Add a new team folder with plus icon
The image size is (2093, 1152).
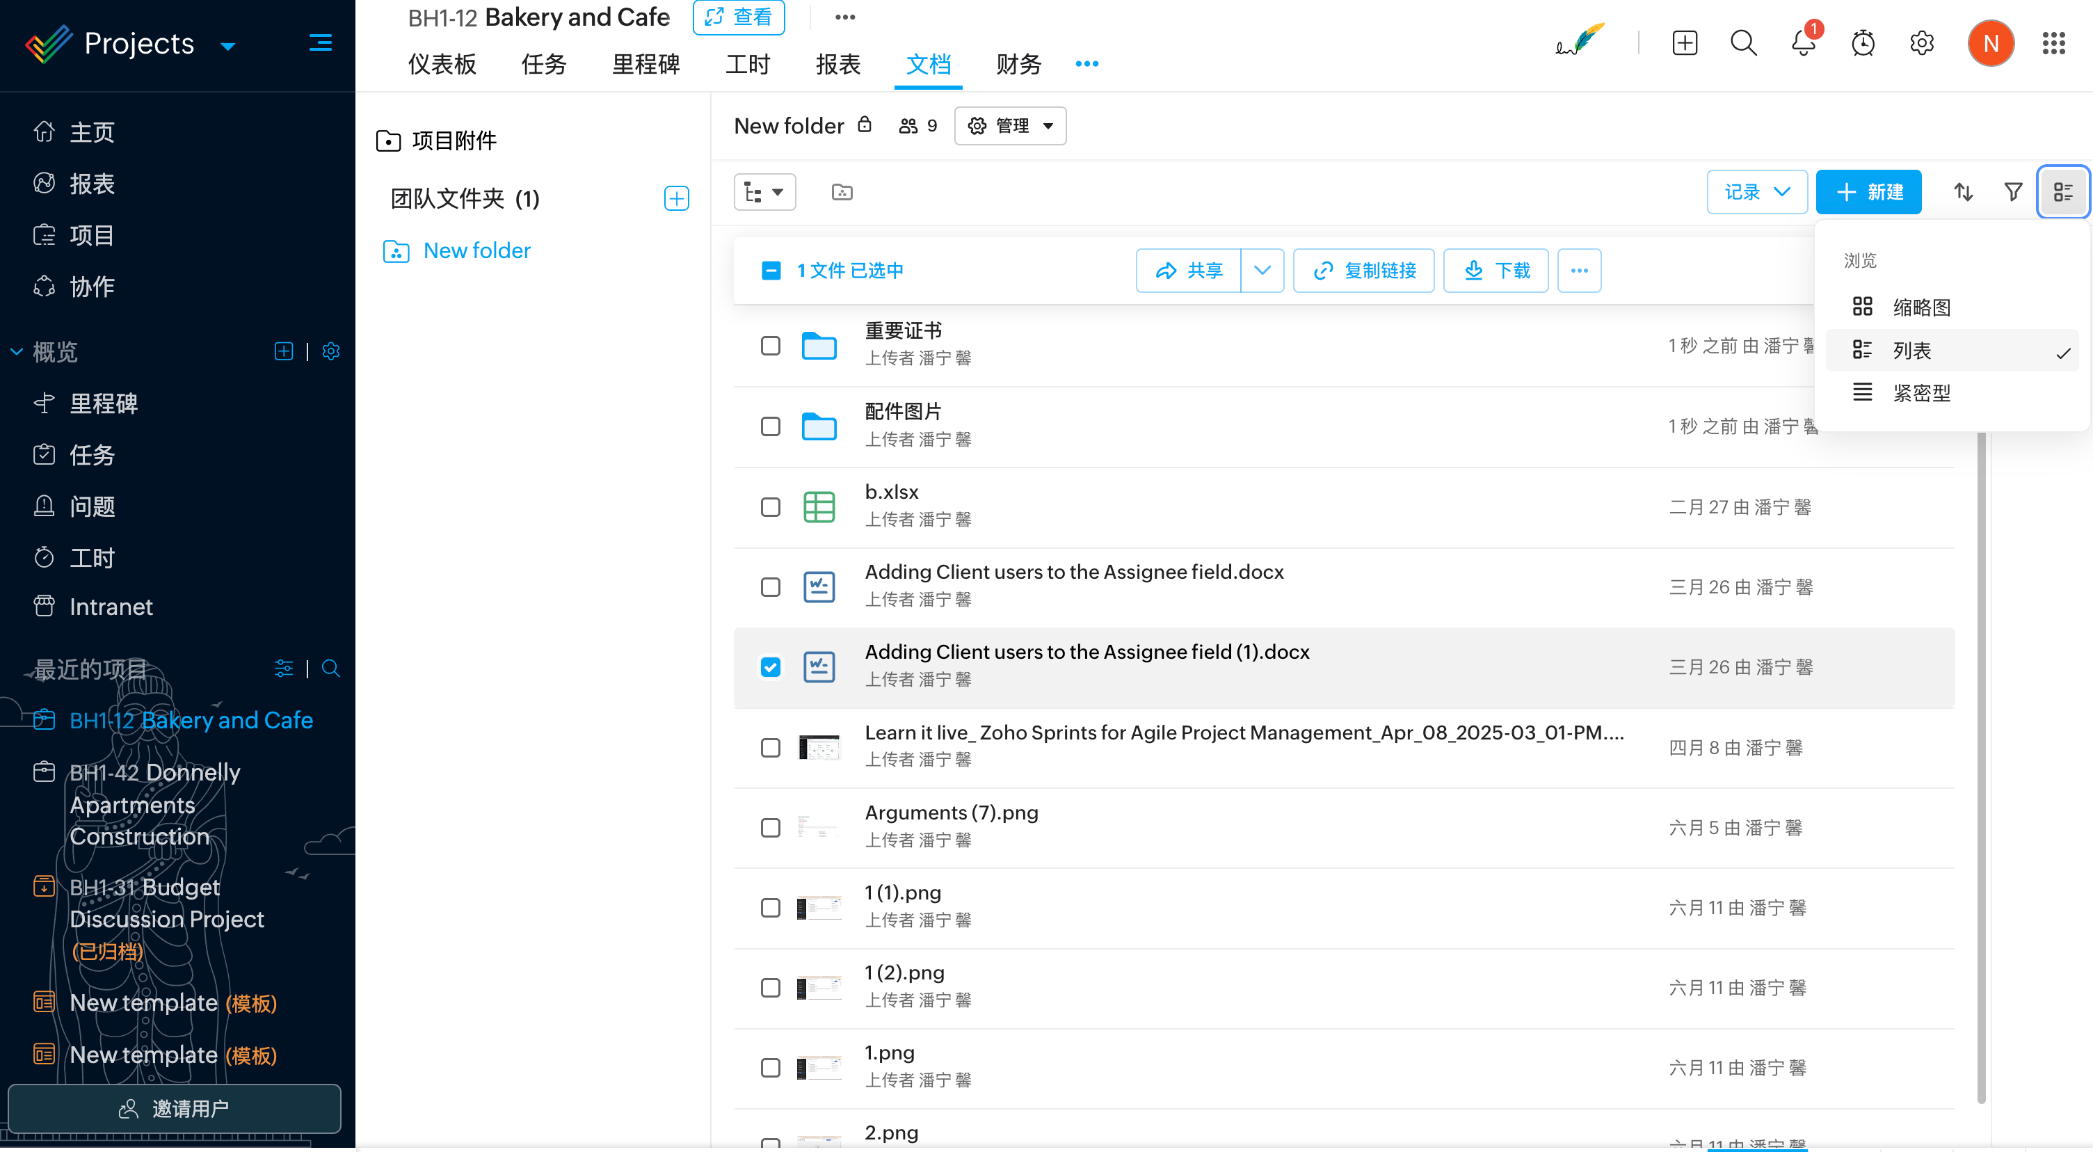(x=676, y=199)
